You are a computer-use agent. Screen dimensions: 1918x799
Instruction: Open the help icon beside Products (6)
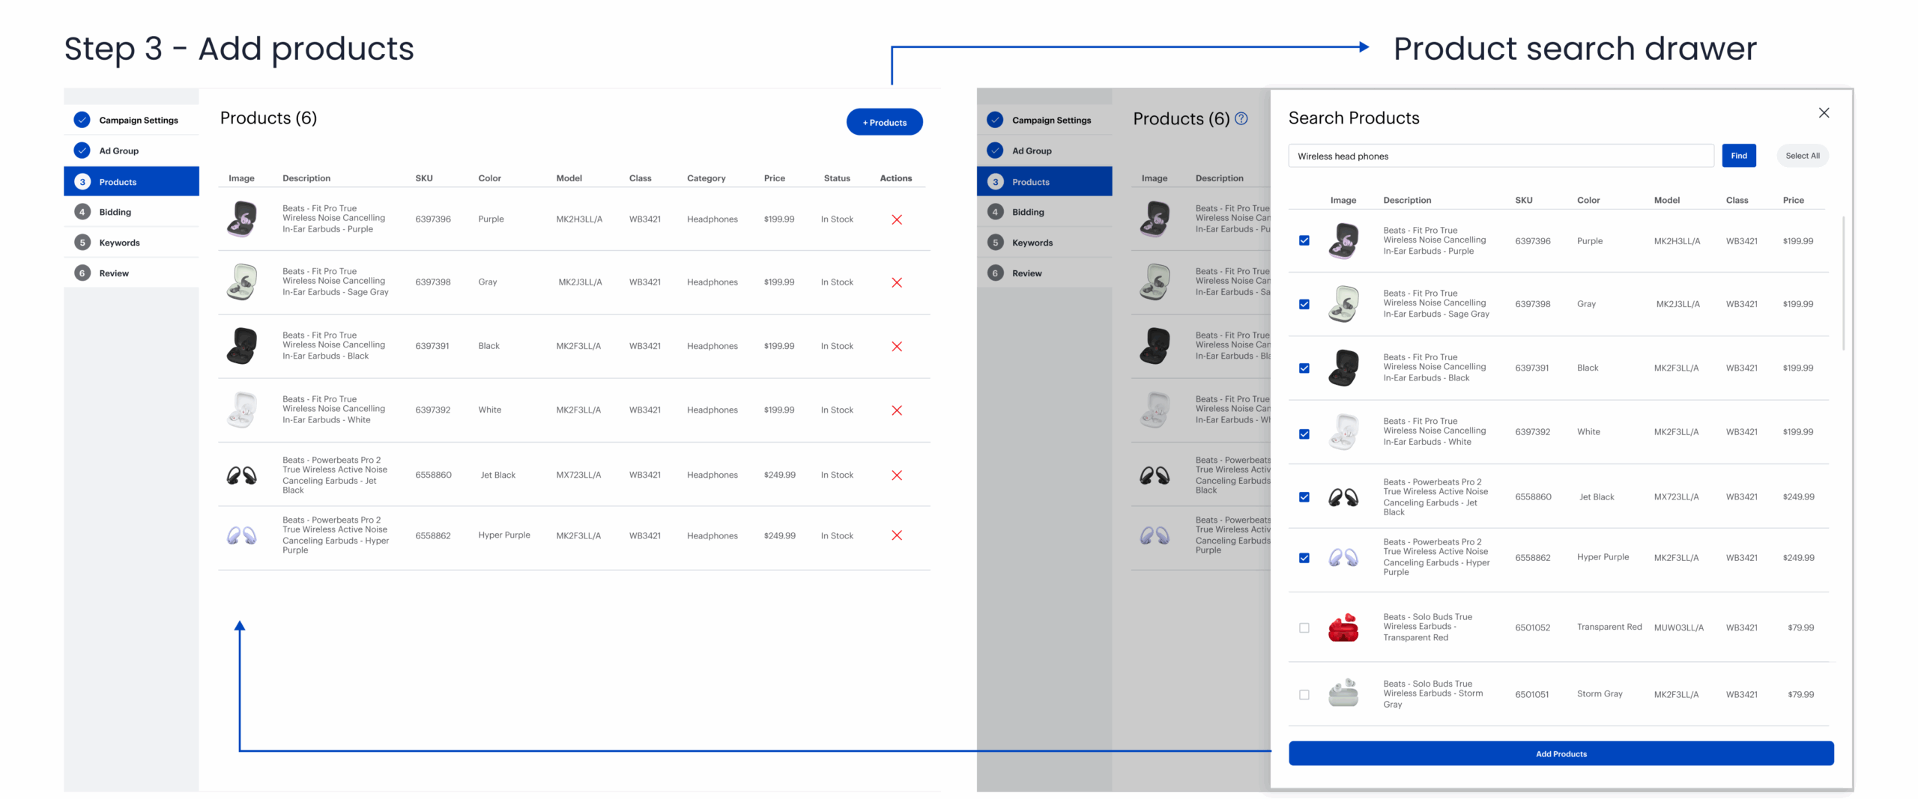1241,118
